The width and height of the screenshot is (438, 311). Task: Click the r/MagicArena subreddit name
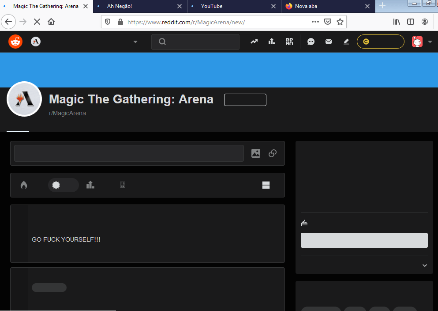tap(67, 113)
